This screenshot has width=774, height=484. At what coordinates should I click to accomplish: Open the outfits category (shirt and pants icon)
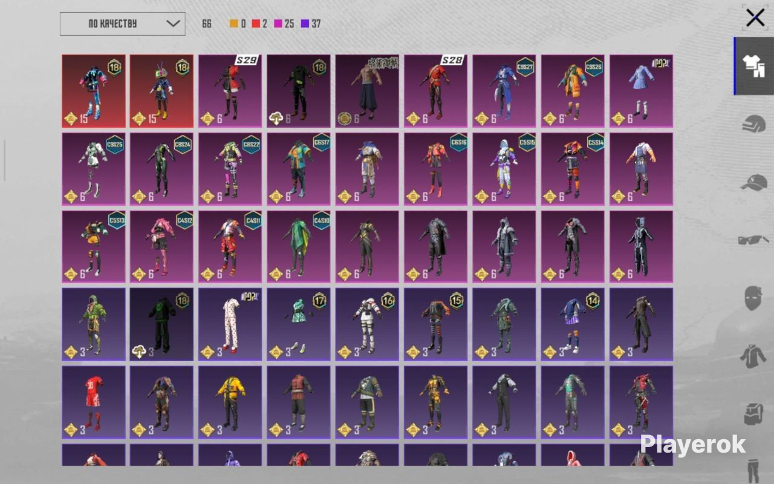pyautogui.click(x=754, y=67)
